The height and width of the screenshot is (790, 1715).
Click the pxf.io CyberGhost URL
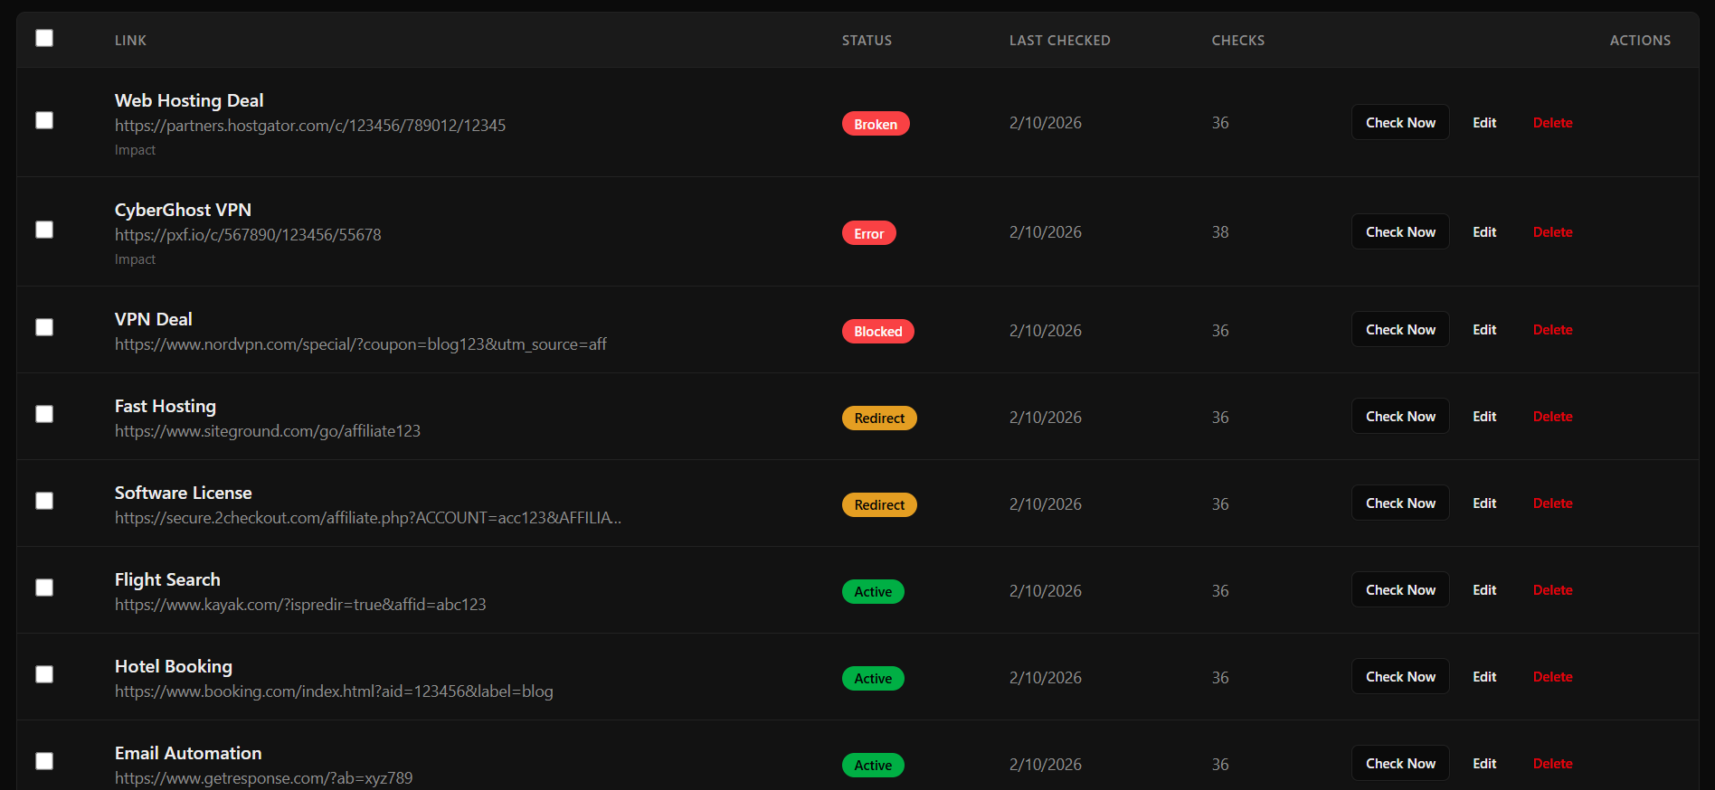tap(248, 235)
